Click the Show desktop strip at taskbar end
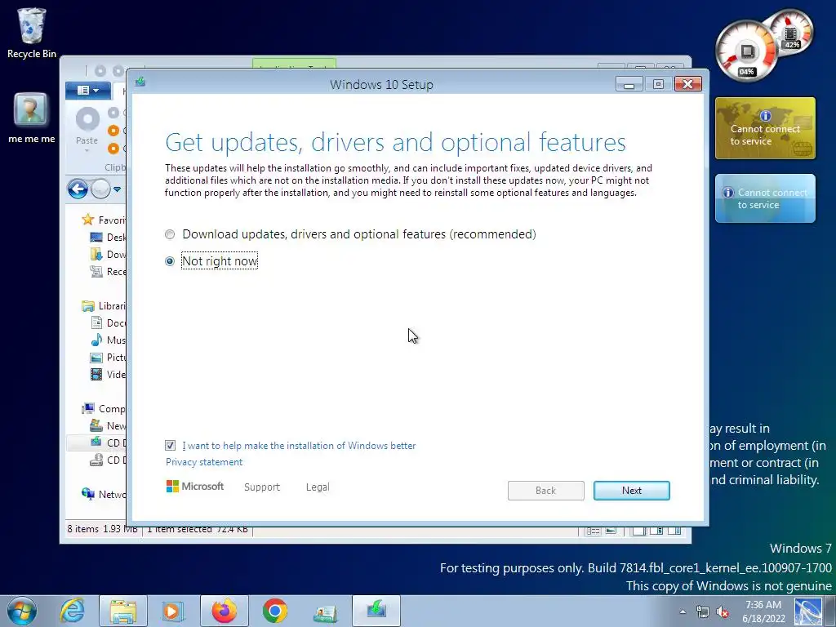Screen dimensions: 836x627 pos(829,611)
